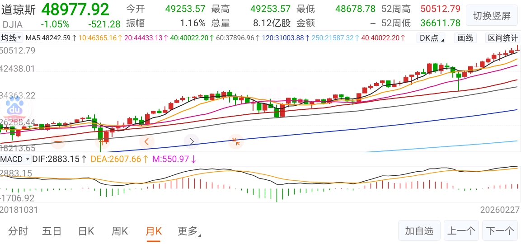Viewport: 521px width, 244px height.
Task: Tap the blue 120:31003.88 MA readout
Action: tap(286, 38)
